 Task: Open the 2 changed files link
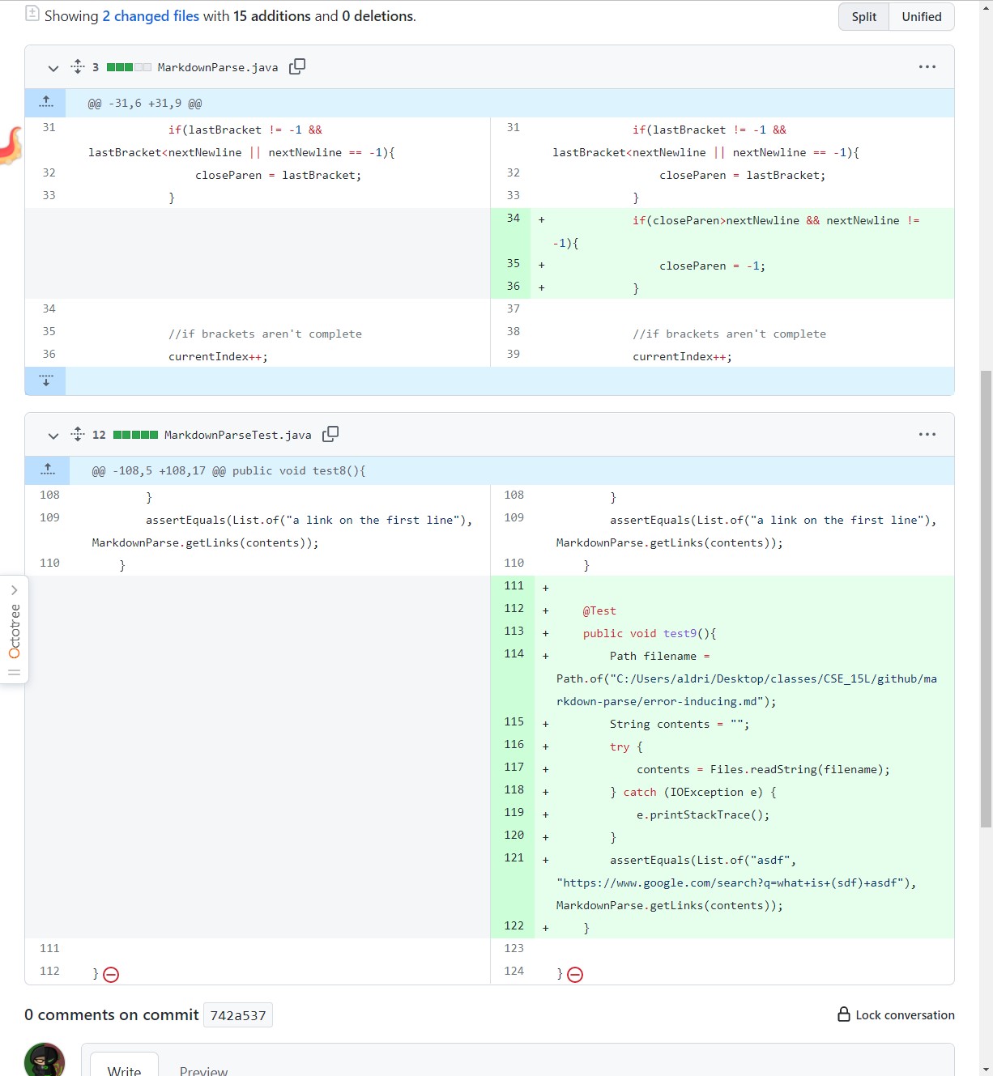pos(151,15)
